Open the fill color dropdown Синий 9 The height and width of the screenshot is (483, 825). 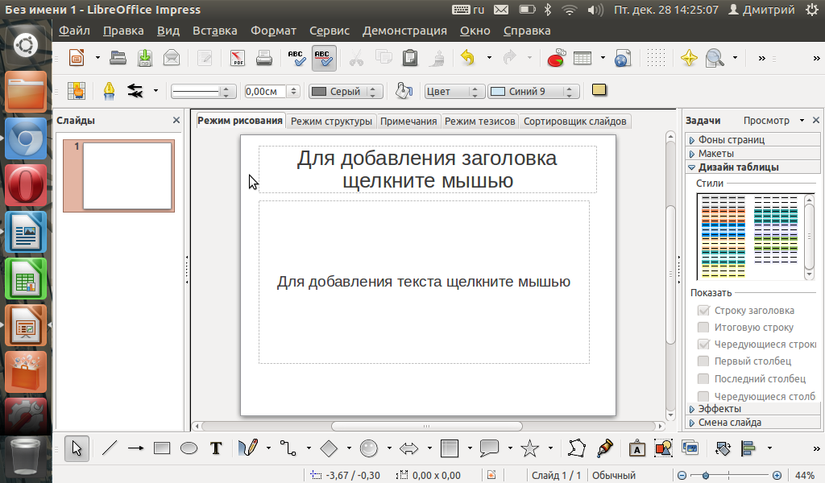click(x=533, y=92)
